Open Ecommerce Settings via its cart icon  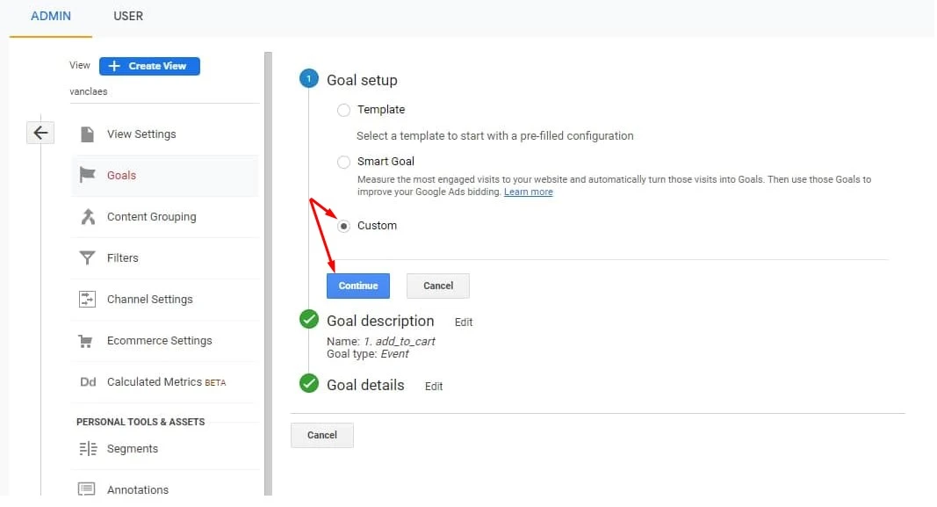click(x=88, y=340)
